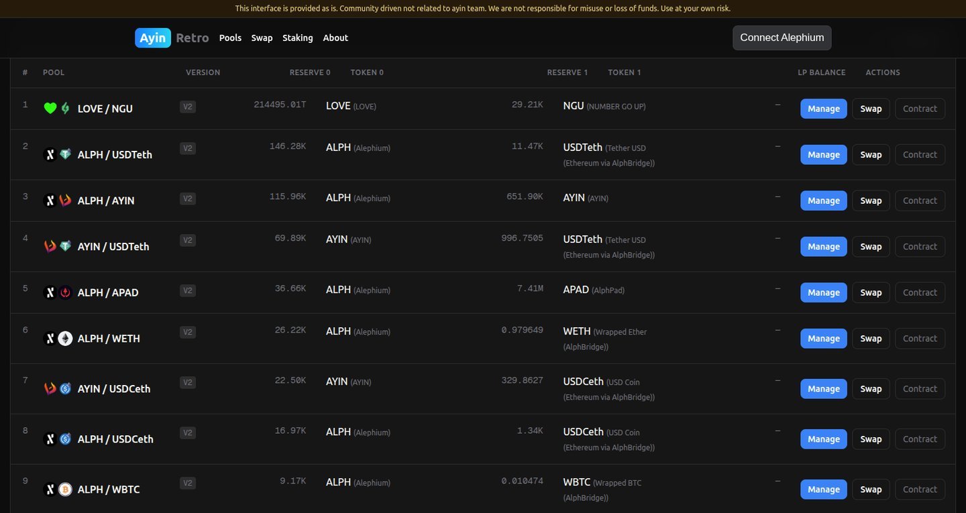Swap in the ALPH / AYIN pool row
The image size is (966, 513).
click(x=871, y=201)
